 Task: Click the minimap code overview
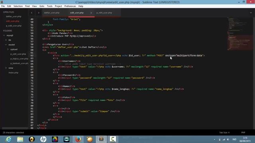coord(239,33)
